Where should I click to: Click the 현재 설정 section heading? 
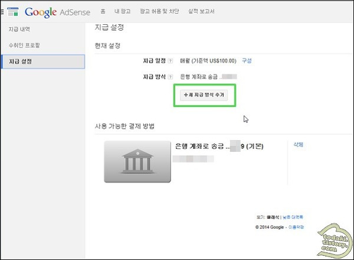[107, 45]
